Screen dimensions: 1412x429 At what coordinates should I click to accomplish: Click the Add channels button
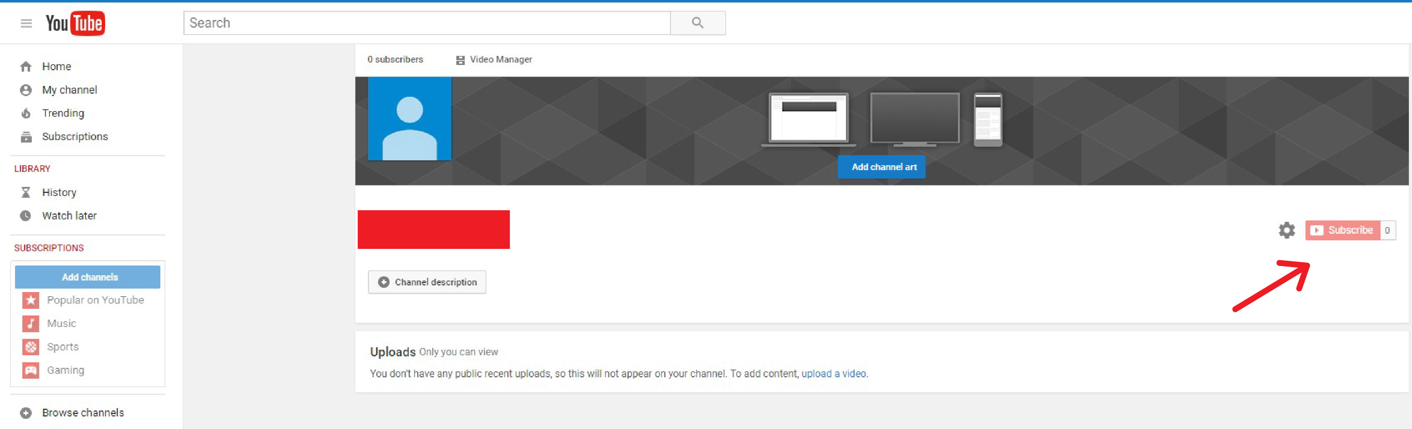[88, 277]
